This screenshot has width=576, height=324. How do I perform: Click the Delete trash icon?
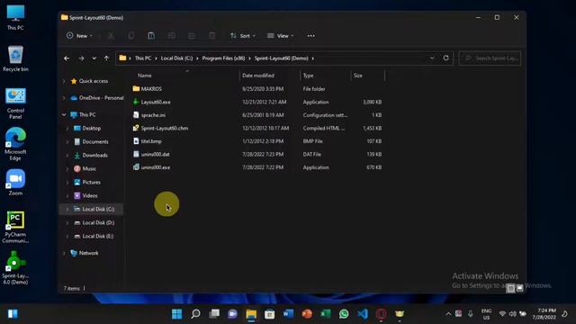pyautogui.click(x=212, y=36)
